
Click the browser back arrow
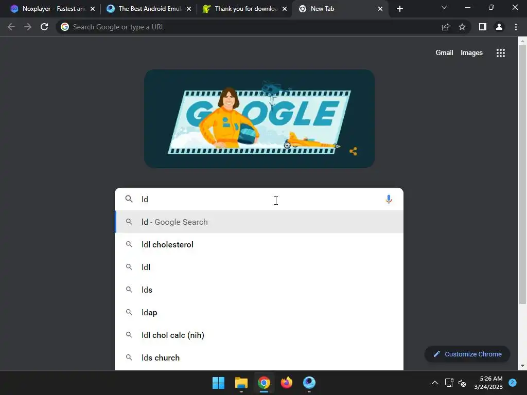(x=11, y=27)
